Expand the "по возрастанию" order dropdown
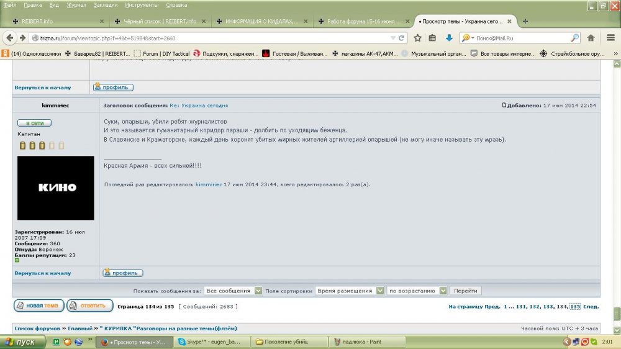Viewport: 621px width, 349px height. pos(443,291)
